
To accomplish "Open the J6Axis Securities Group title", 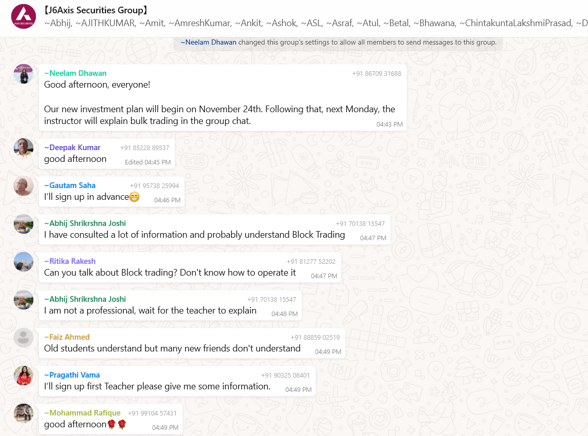I will click(96, 10).
